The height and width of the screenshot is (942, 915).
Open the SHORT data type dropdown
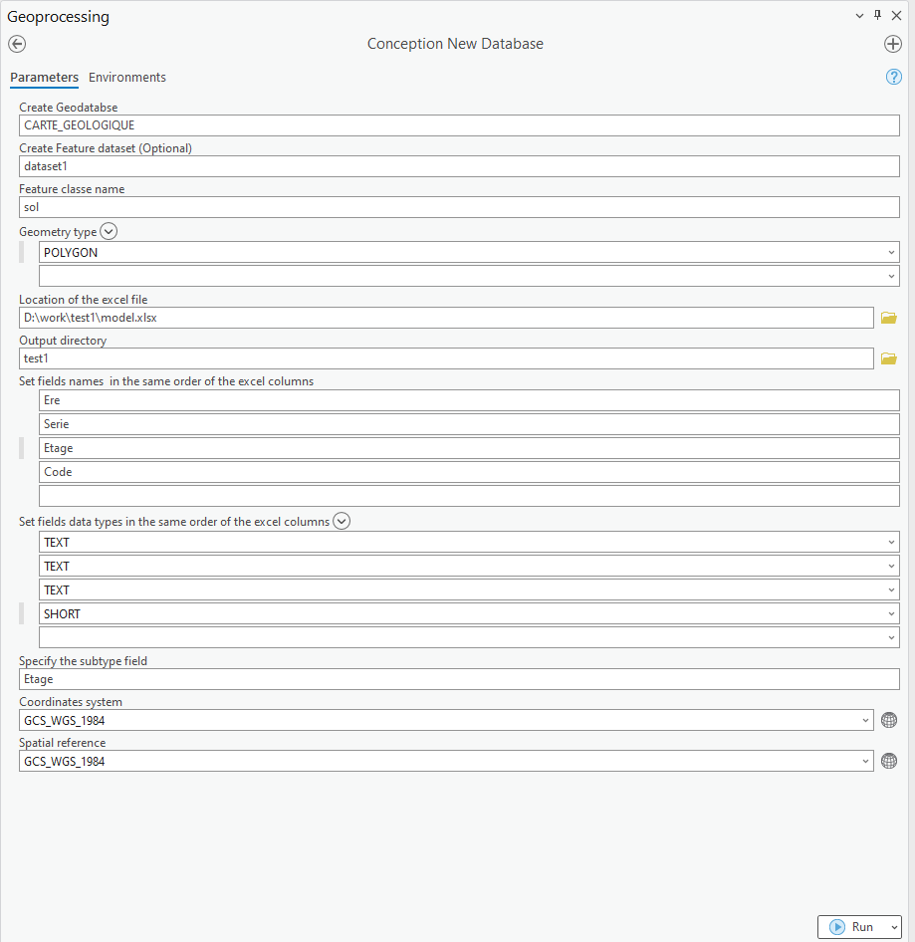[891, 614]
